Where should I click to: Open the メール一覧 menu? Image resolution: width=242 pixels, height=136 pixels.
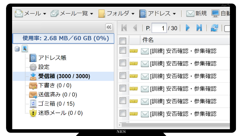tap(72, 14)
